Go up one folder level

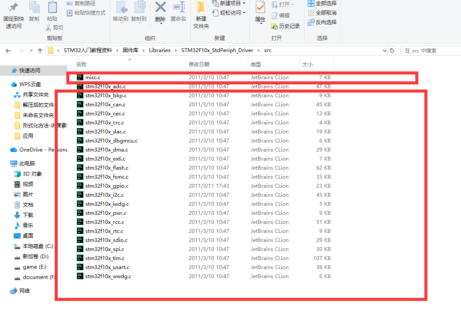click(x=40, y=50)
